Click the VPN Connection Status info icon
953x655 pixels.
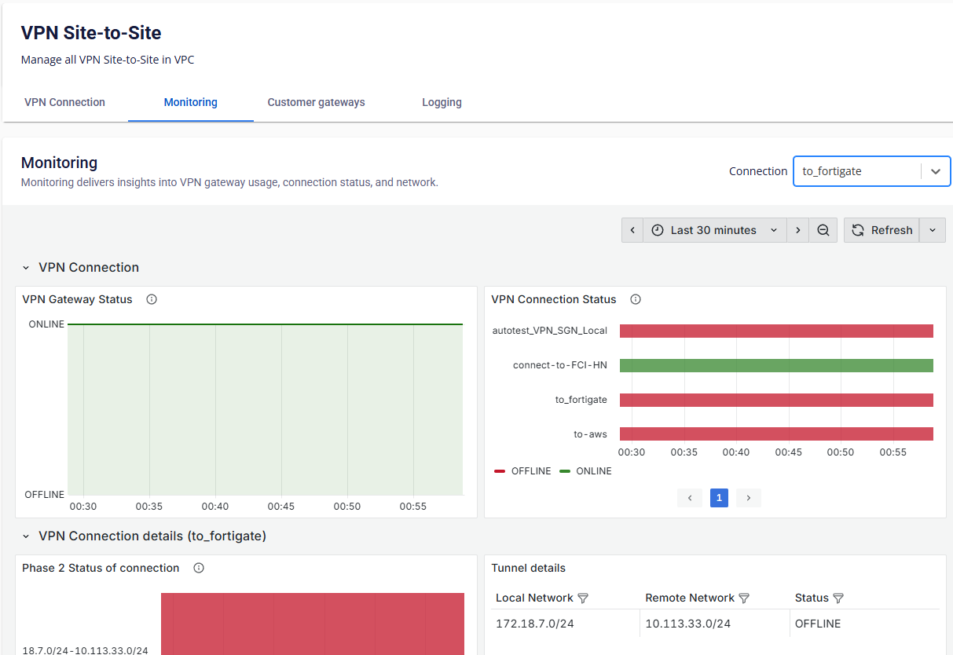coord(636,299)
